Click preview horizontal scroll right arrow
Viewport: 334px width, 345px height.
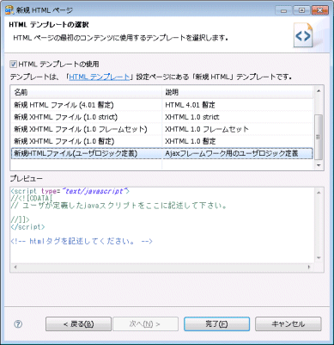pos(309,267)
